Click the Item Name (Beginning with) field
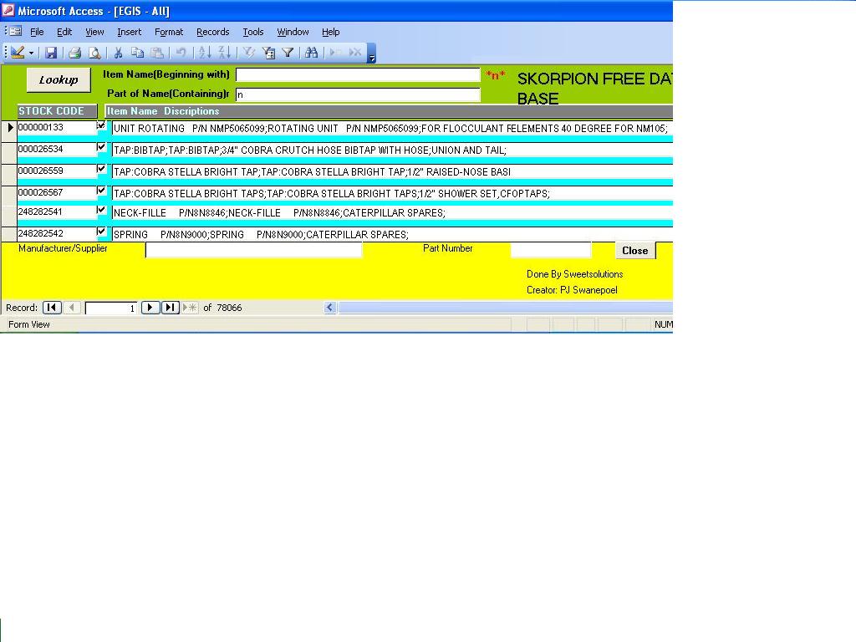The image size is (856, 642). click(x=358, y=74)
